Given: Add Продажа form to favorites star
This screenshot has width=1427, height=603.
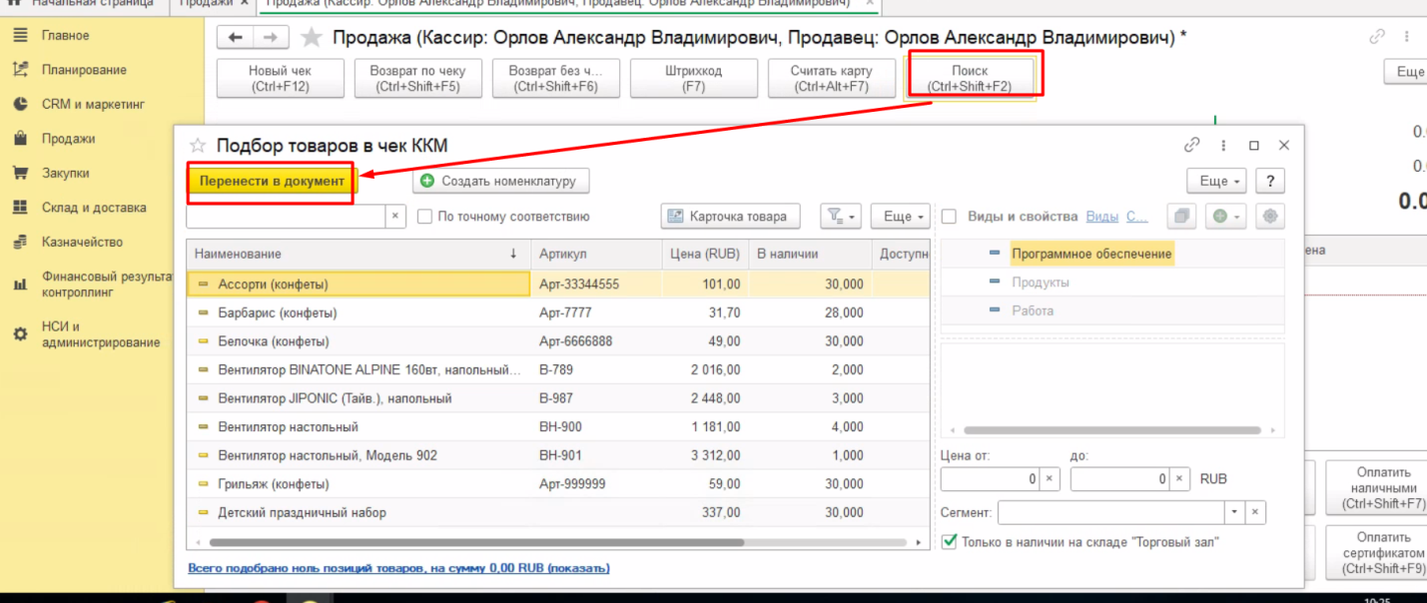Looking at the screenshot, I should (312, 38).
